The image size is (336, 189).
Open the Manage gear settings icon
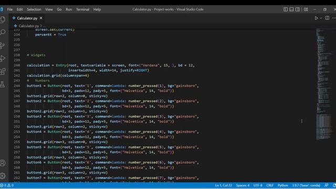(3, 176)
